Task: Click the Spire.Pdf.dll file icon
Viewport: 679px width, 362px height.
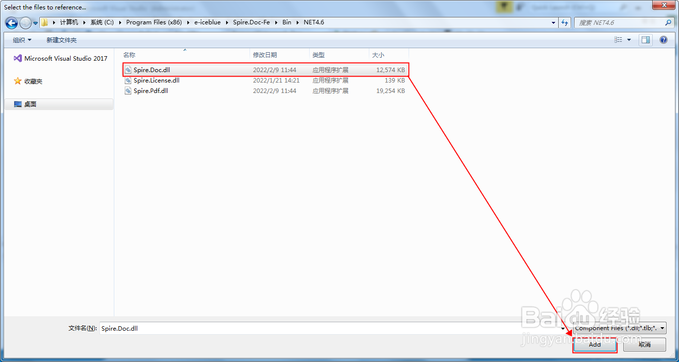Action: click(128, 90)
